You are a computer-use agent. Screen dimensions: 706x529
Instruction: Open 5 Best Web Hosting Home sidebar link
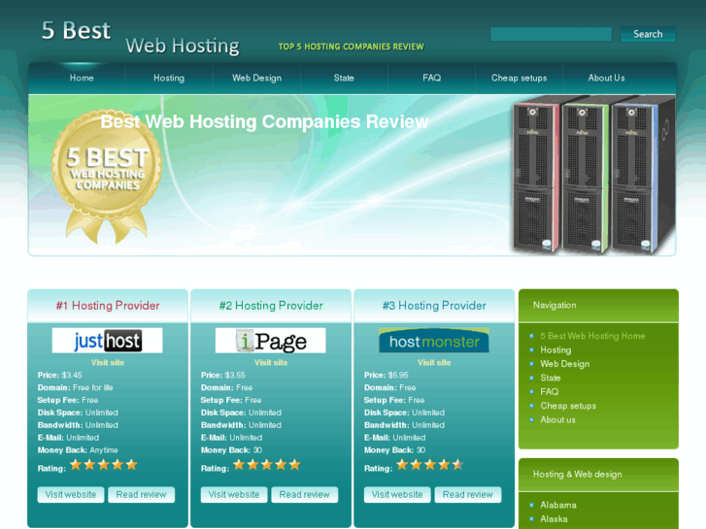point(592,336)
